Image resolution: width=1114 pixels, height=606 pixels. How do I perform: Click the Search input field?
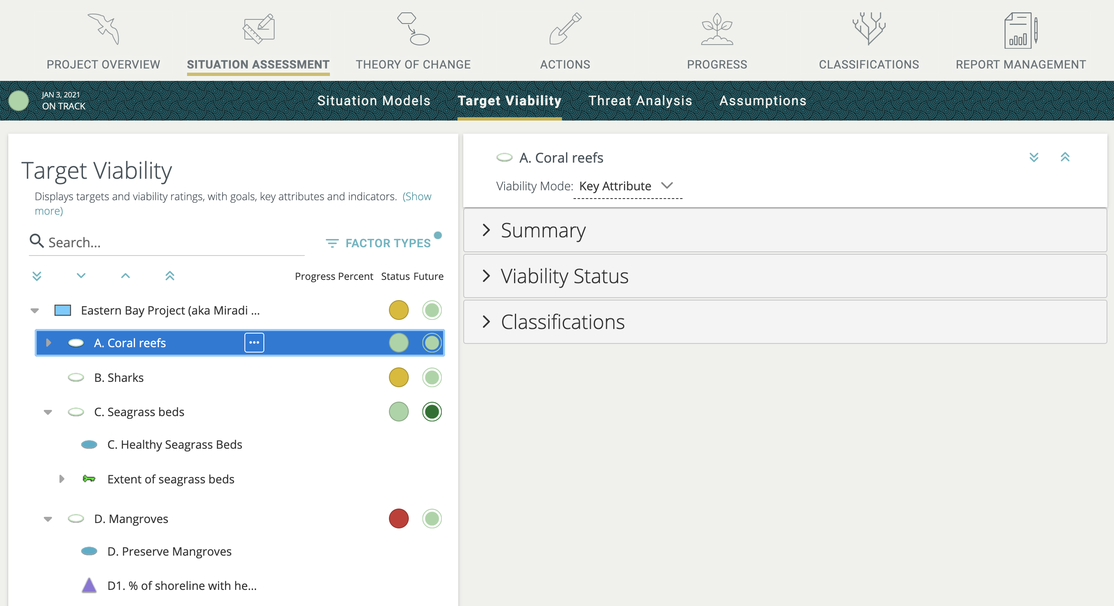tap(173, 242)
